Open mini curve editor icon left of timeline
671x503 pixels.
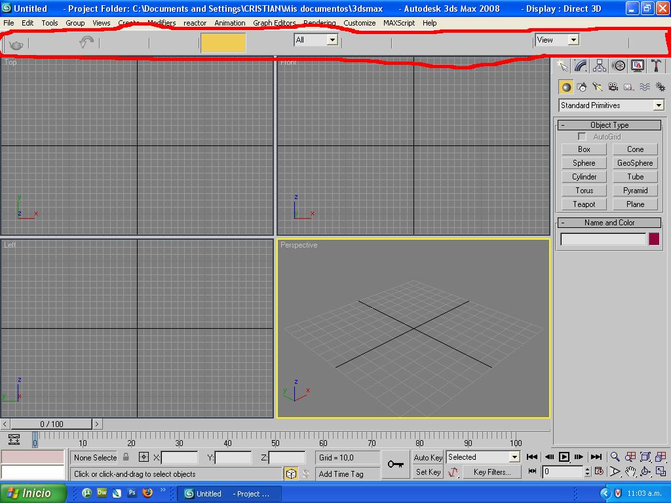click(14, 439)
